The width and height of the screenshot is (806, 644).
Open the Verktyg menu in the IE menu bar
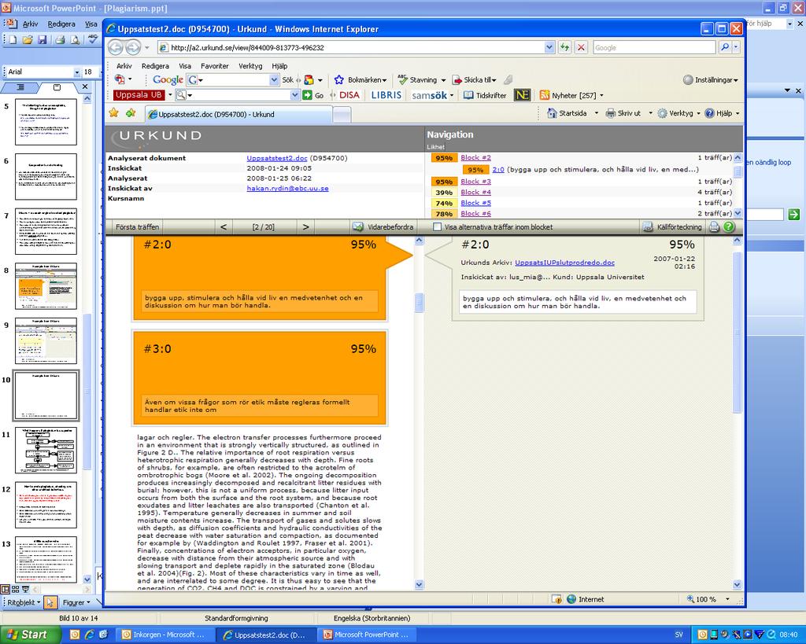pos(250,66)
